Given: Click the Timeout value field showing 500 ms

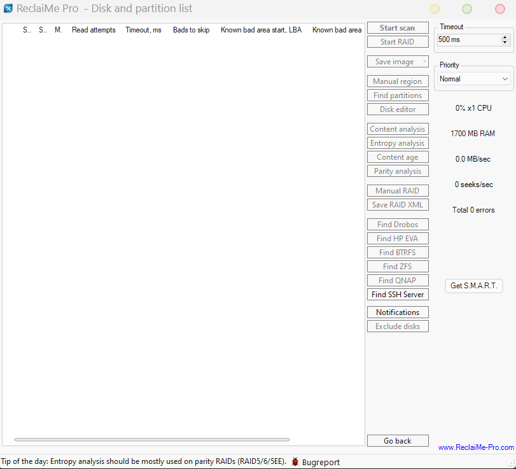Looking at the screenshot, I should pyautogui.click(x=469, y=40).
